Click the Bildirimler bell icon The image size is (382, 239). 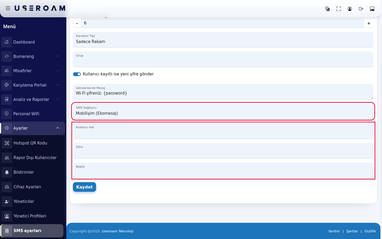point(7,172)
